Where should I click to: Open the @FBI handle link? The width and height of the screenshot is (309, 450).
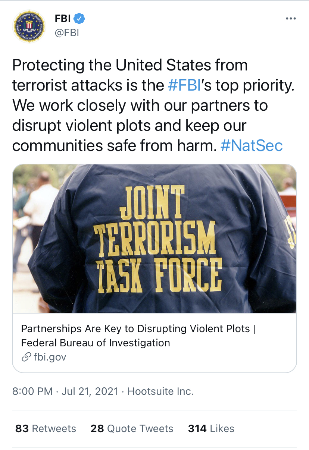point(67,33)
